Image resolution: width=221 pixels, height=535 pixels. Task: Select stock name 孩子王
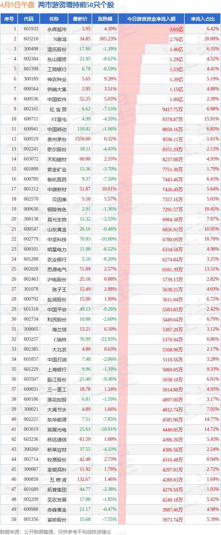point(59,289)
